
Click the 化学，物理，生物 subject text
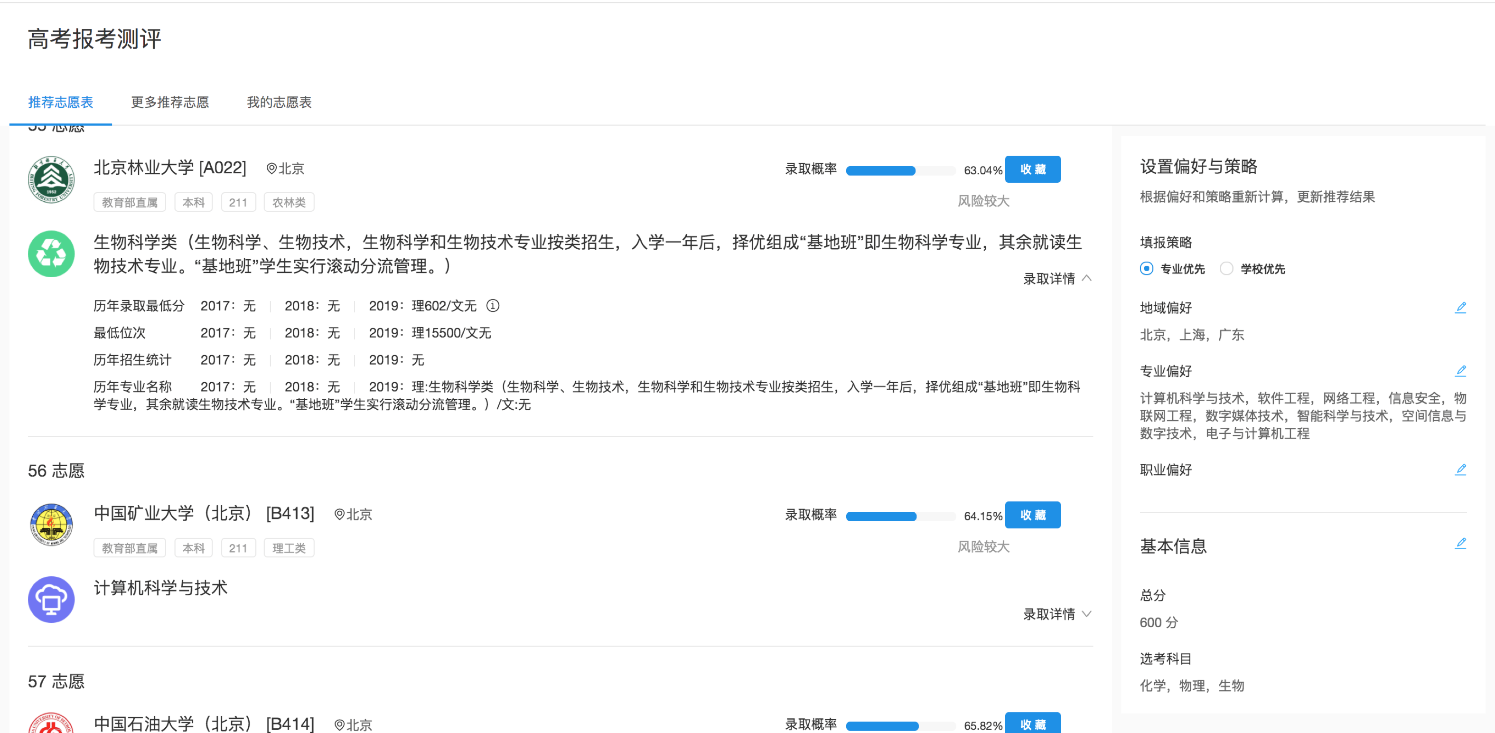1191,686
